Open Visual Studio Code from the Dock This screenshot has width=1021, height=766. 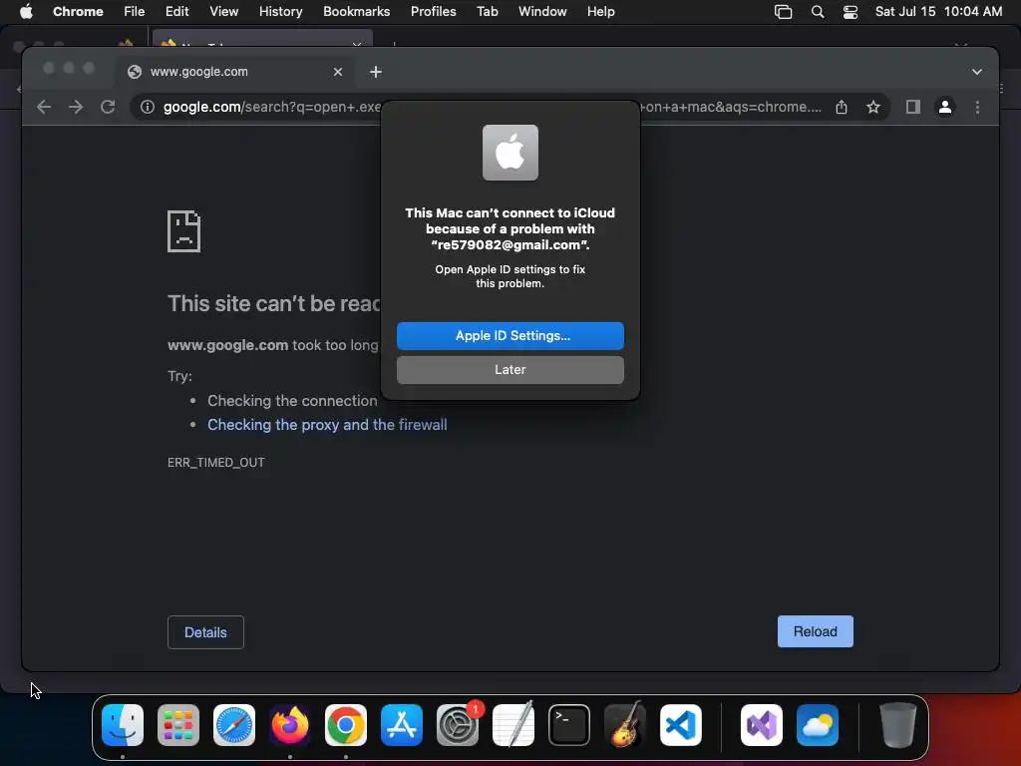(680, 725)
